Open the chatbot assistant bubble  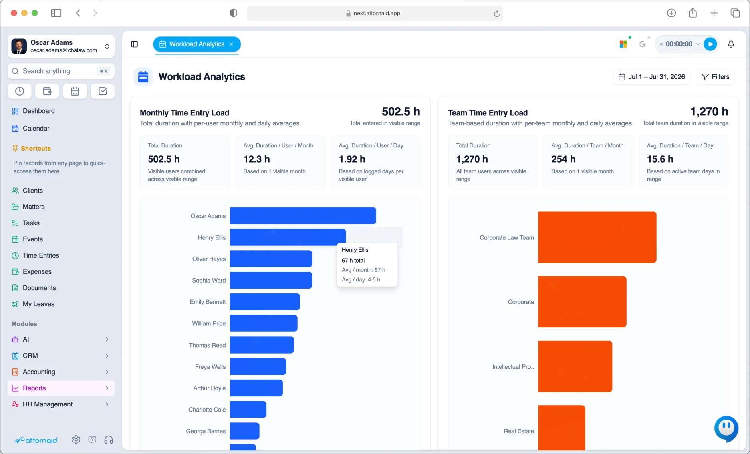(x=726, y=428)
